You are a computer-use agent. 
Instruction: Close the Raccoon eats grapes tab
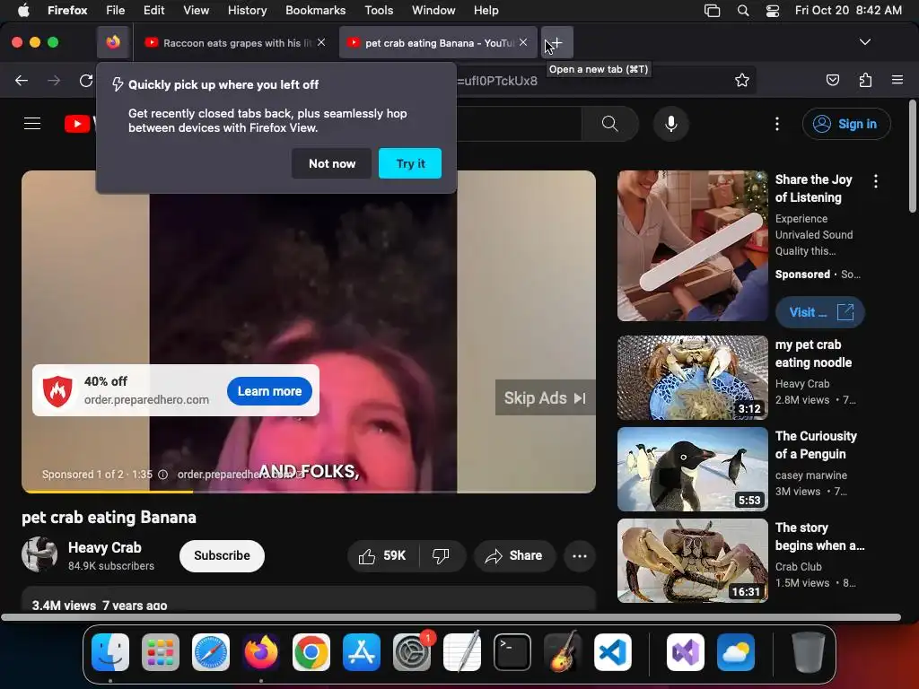321,42
